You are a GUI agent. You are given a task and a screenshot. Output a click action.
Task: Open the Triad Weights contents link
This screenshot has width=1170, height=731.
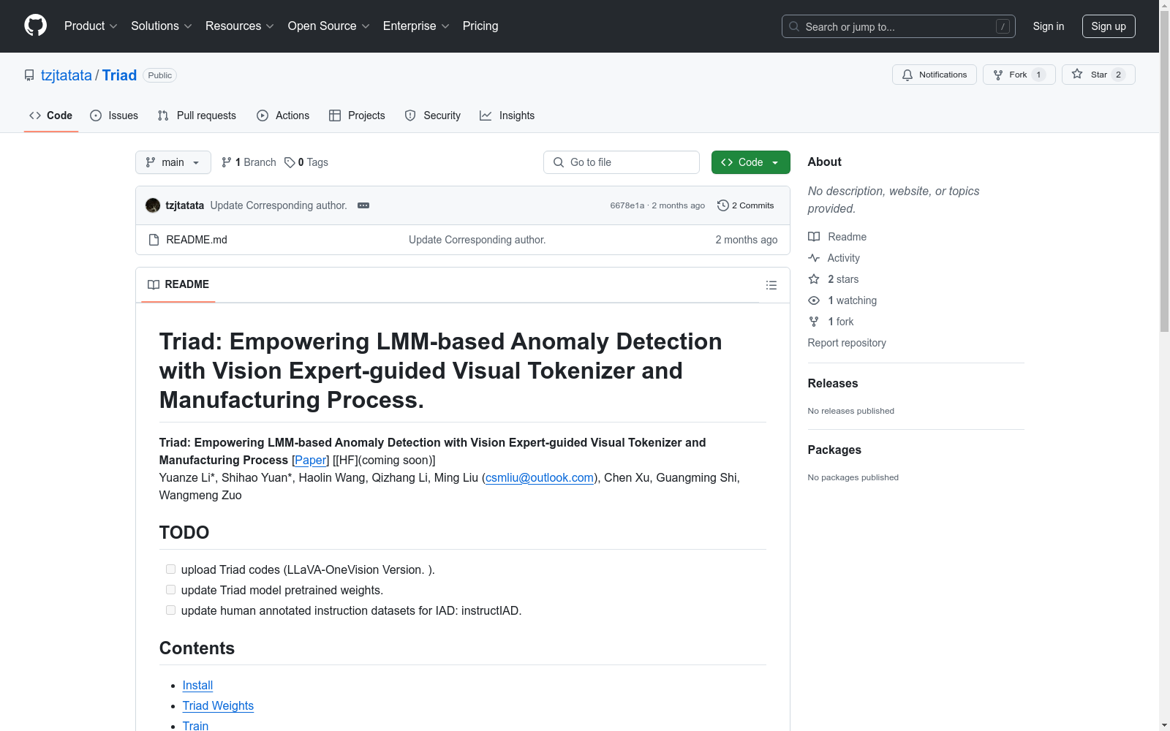pyautogui.click(x=218, y=705)
